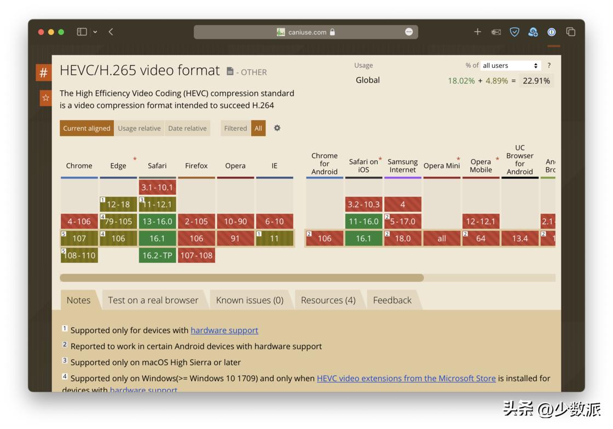Click the UC Browser 13.4 cell
Screen dimensions: 613x429
tap(520, 239)
